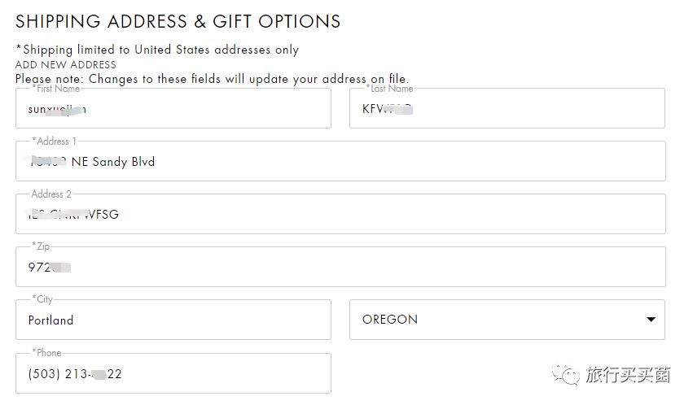Focus the City field showing Portland
Image resolution: width=693 pixels, height=405 pixels.
click(173, 320)
